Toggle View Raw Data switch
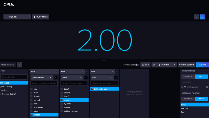The width and height of the screenshot is (209, 118). coord(137,65)
